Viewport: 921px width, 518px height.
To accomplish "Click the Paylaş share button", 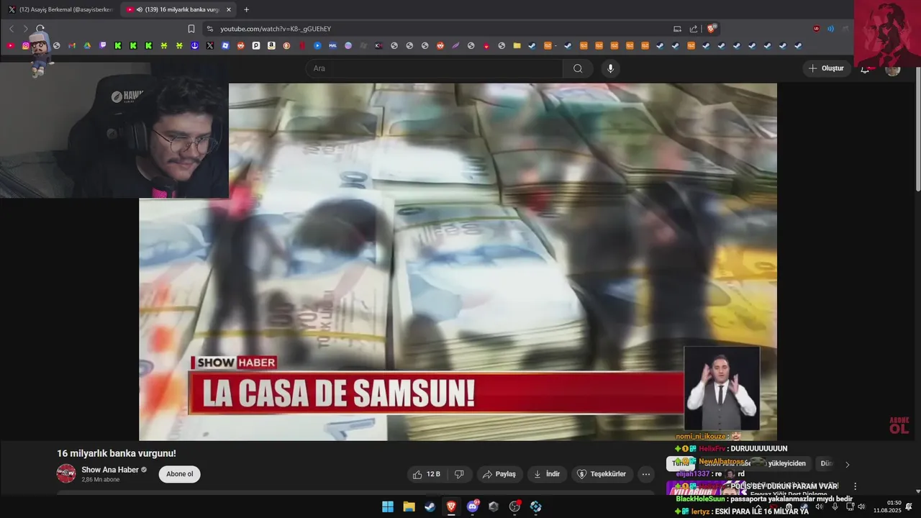I will click(x=499, y=474).
